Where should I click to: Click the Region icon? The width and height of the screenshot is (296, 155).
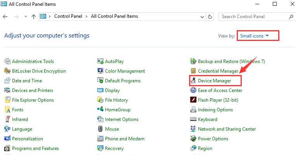[193, 148]
